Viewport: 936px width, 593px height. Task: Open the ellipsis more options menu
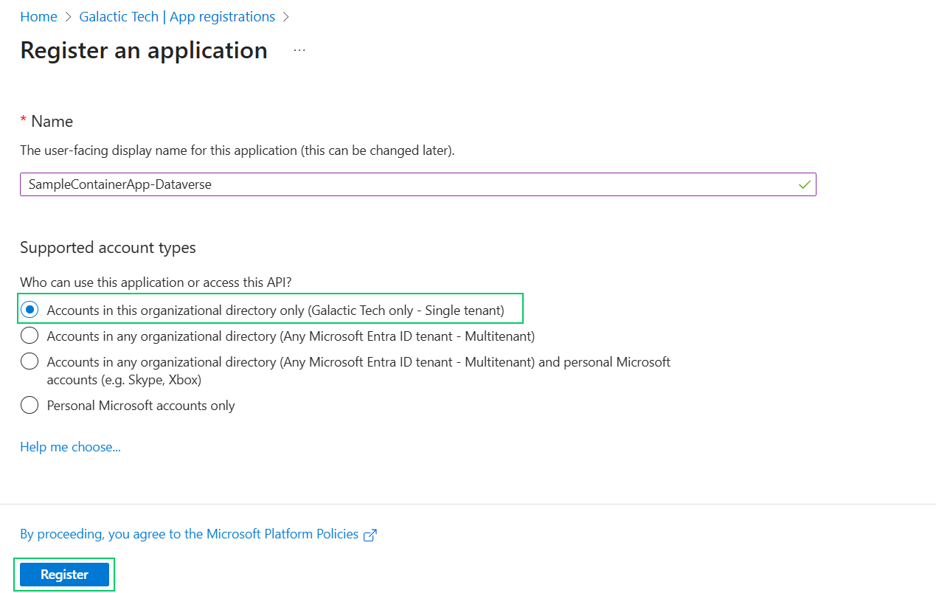pos(299,50)
